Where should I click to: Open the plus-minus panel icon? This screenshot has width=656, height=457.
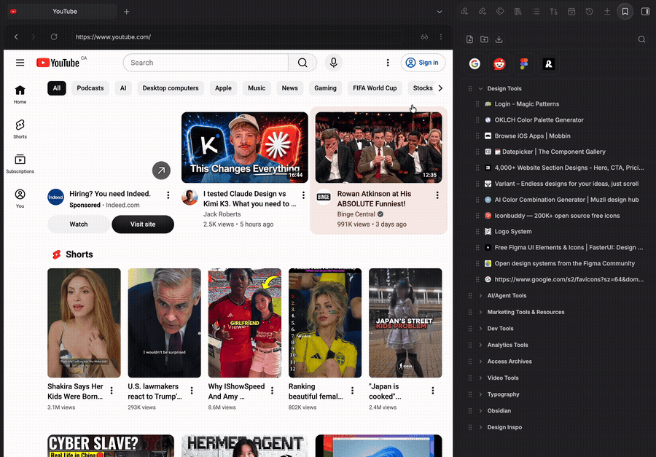pyautogui.click(x=607, y=12)
